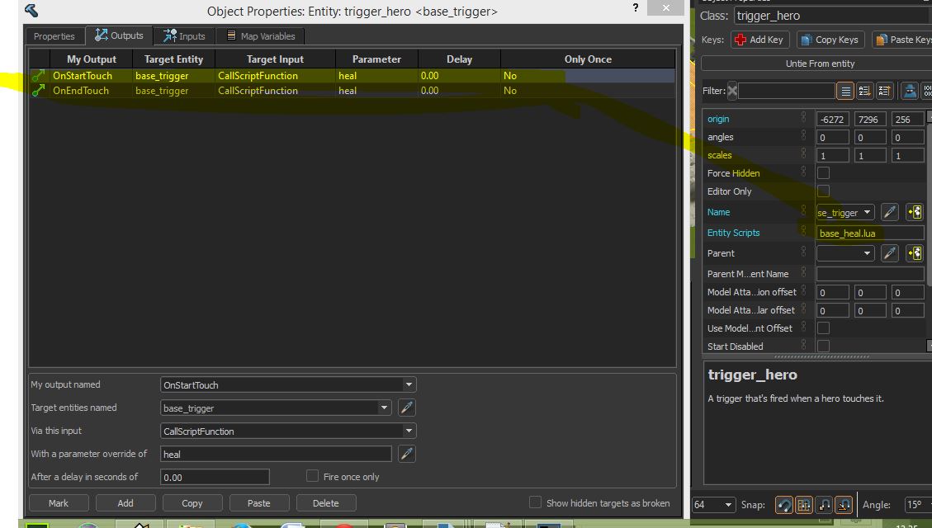The height and width of the screenshot is (528, 932).
Task: Click eyedropper beside parameter override field
Action: coord(406,454)
